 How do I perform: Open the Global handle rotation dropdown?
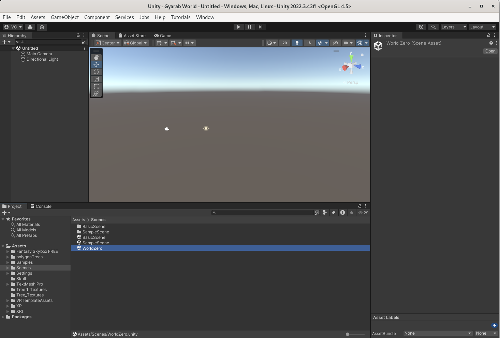[136, 43]
